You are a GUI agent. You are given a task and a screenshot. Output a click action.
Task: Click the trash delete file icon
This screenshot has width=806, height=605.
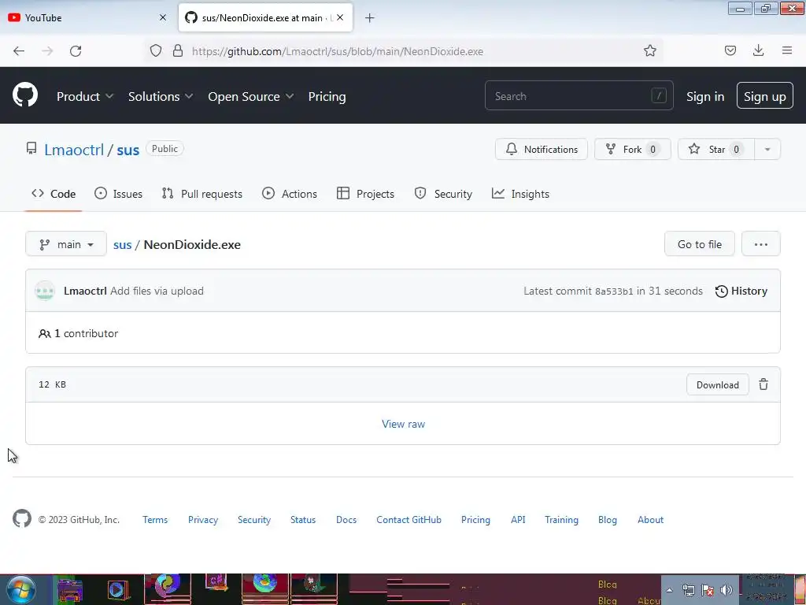tap(763, 384)
